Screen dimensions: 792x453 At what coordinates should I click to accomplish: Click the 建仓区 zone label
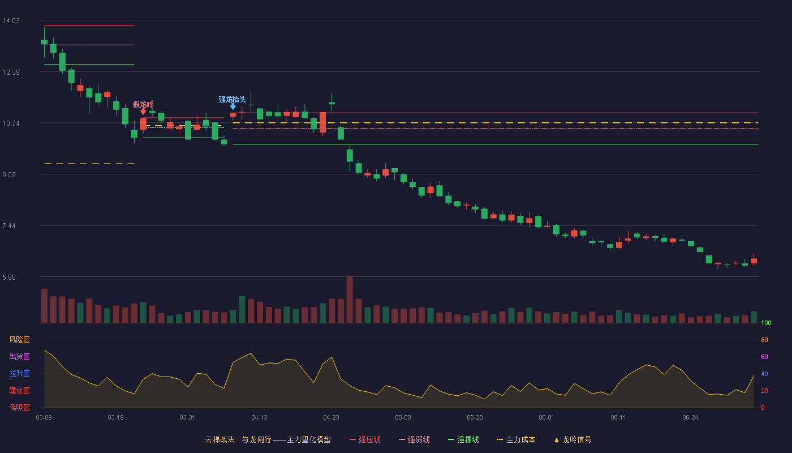click(20, 391)
